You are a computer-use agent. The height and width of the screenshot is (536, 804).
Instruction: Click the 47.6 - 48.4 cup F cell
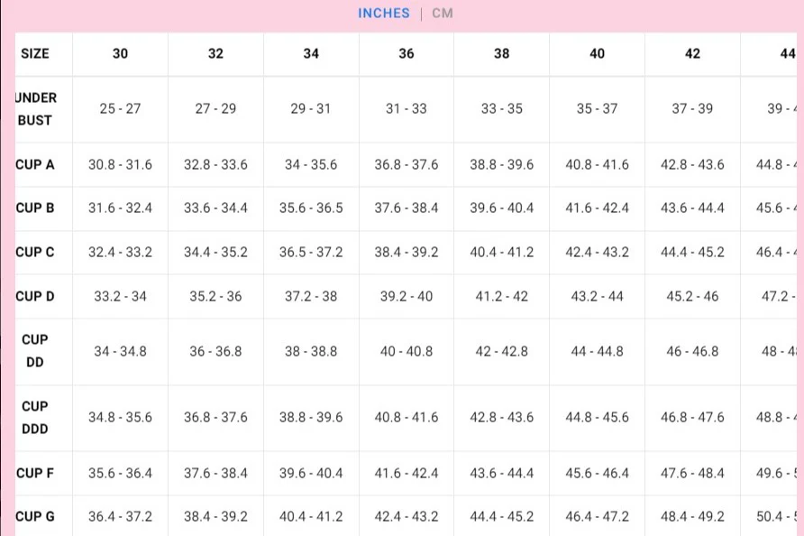point(692,473)
